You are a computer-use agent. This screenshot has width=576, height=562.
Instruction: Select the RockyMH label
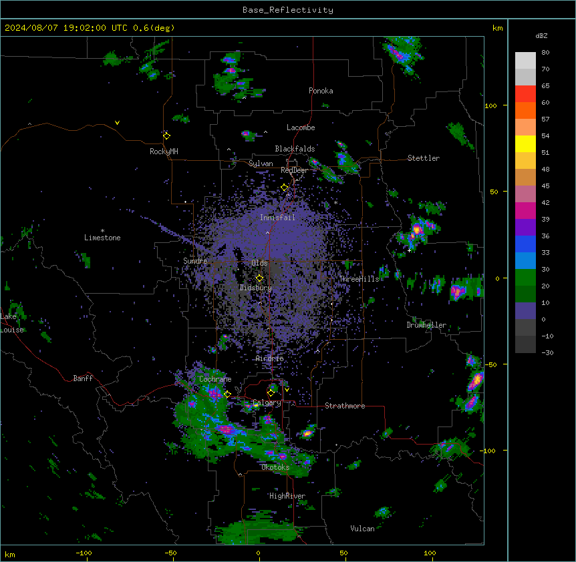(164, 152)
